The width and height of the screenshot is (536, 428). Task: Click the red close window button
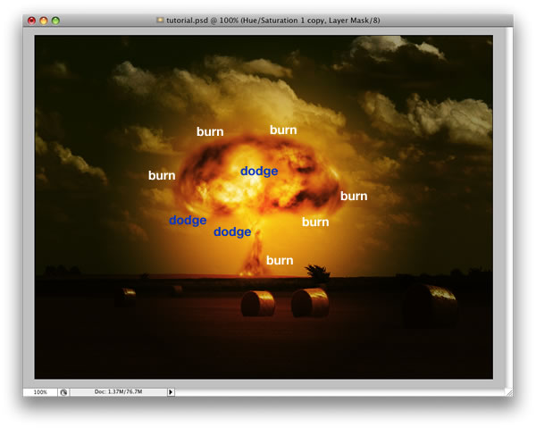point(31,21)
